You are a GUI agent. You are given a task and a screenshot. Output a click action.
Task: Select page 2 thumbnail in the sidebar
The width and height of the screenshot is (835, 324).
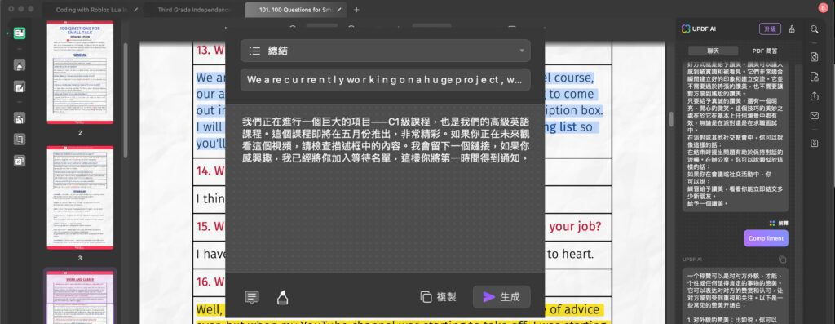[80, 72]
